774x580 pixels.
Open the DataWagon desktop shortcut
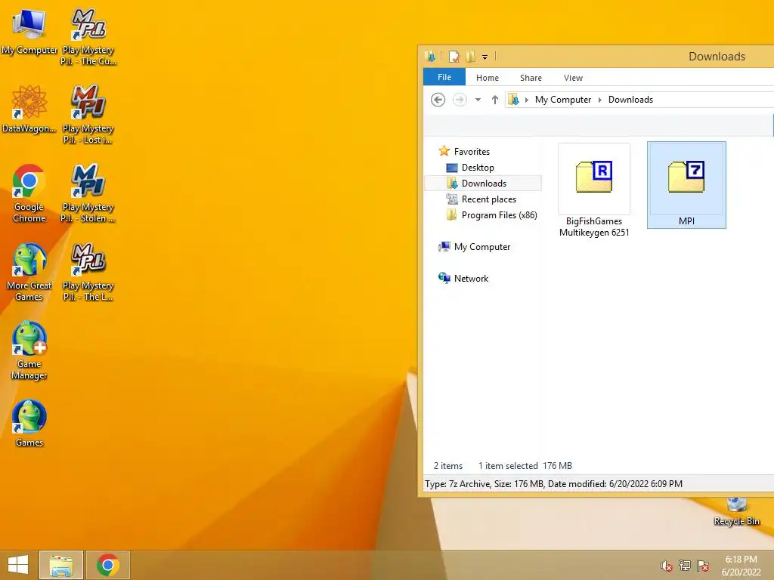coord(29,110)
